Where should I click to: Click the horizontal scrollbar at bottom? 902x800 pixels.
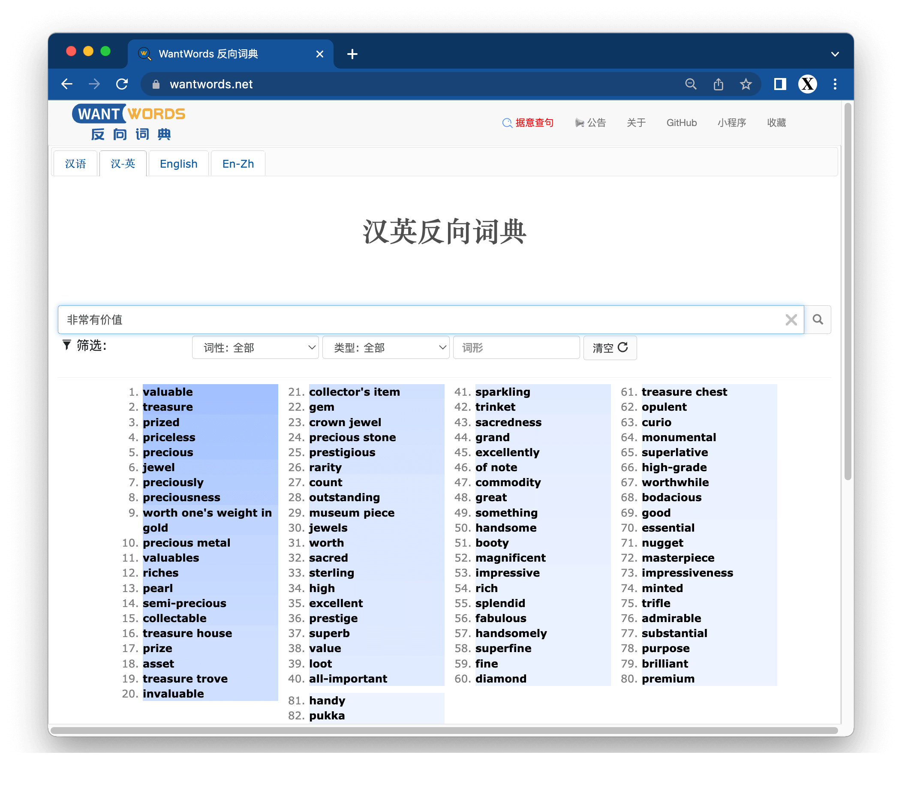pyautogui.click(x=445, y=730)
